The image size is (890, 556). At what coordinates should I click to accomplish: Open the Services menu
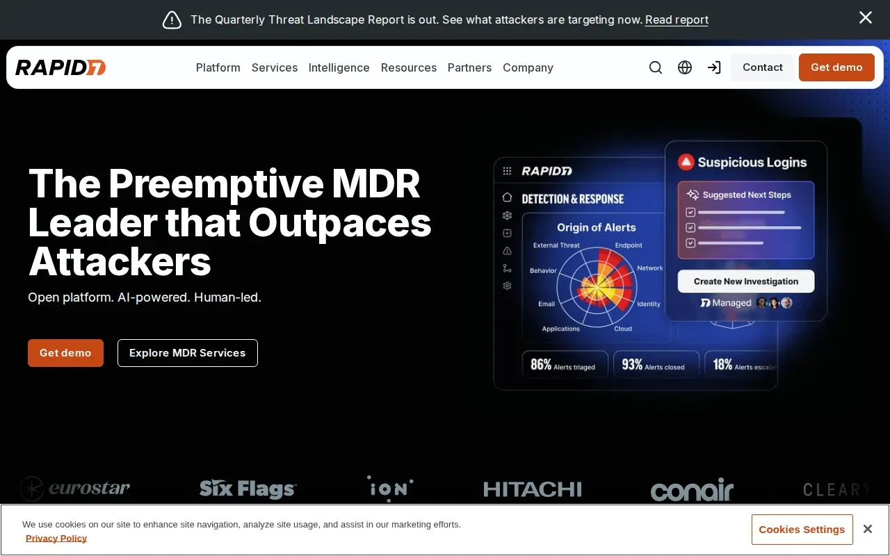click(x=275, y=67)
